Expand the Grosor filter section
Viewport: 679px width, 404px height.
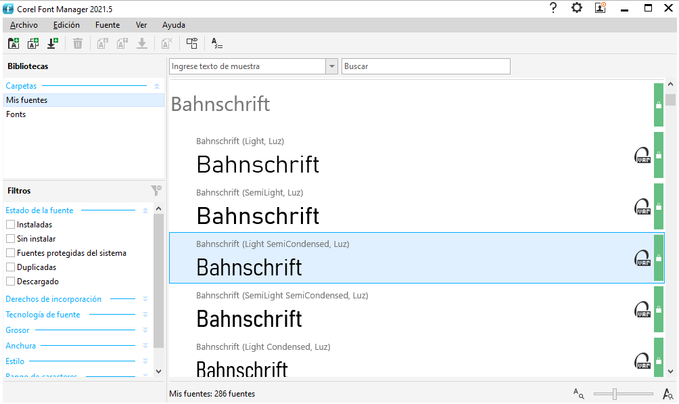click(145, 330)
